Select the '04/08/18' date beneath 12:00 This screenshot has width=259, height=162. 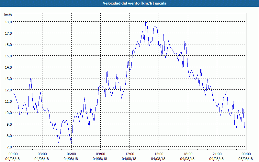[129, 159]
